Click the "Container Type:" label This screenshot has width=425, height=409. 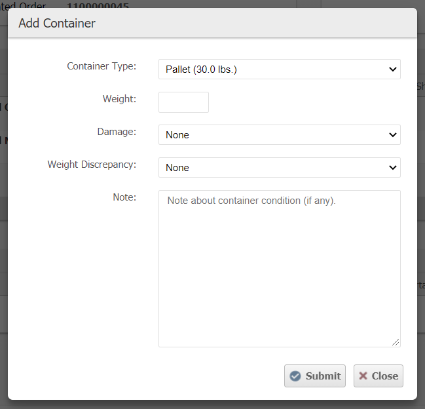click(102, 66)
